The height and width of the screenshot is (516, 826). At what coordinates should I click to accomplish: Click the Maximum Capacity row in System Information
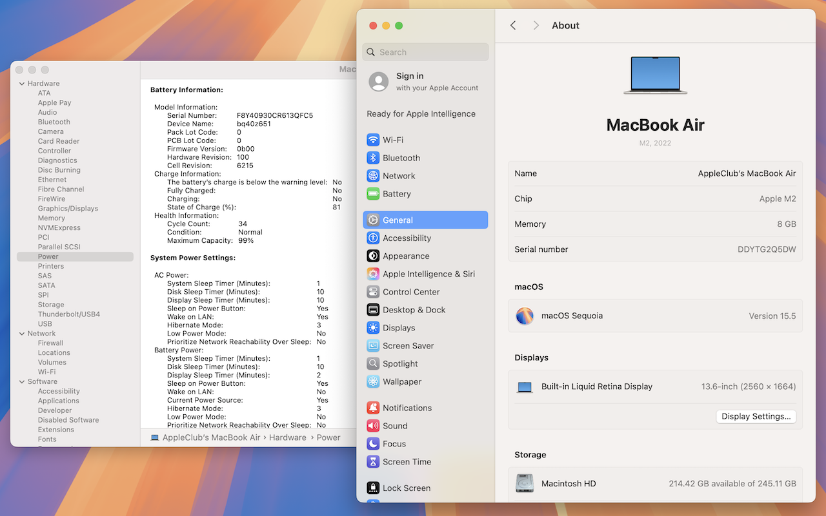pos(210,241)
